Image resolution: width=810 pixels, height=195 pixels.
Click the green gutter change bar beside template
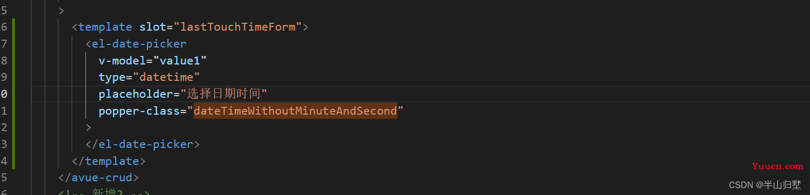[13, 94]
